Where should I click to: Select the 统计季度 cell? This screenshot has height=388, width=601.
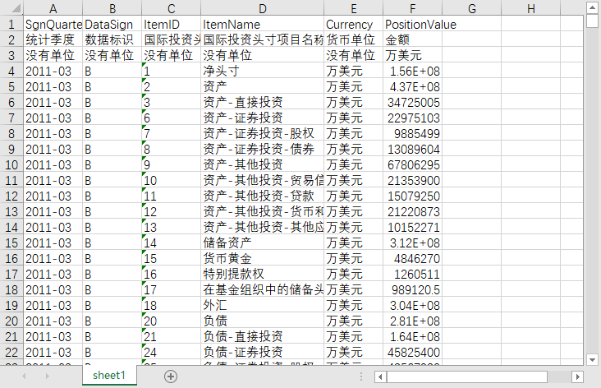[53, 40]
